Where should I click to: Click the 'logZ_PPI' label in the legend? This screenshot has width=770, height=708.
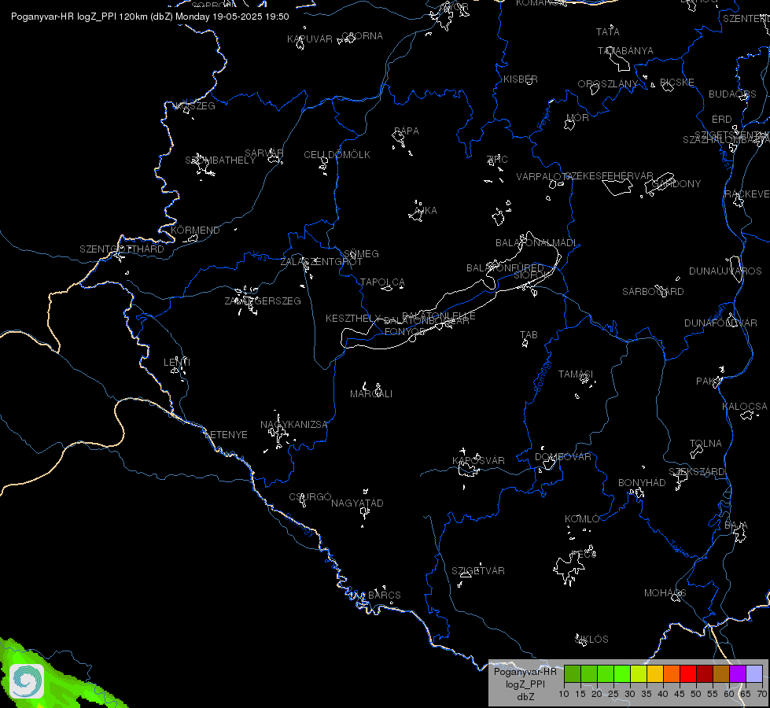[525, 684]
